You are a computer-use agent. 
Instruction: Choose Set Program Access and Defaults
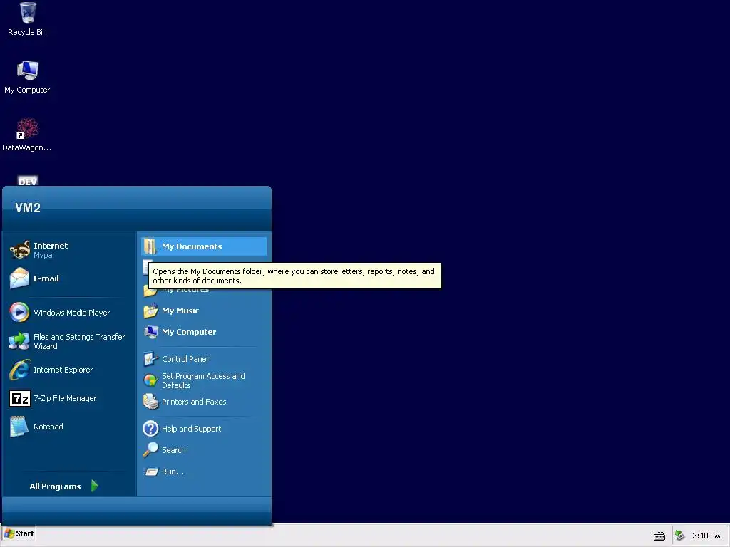coord(204,380)
